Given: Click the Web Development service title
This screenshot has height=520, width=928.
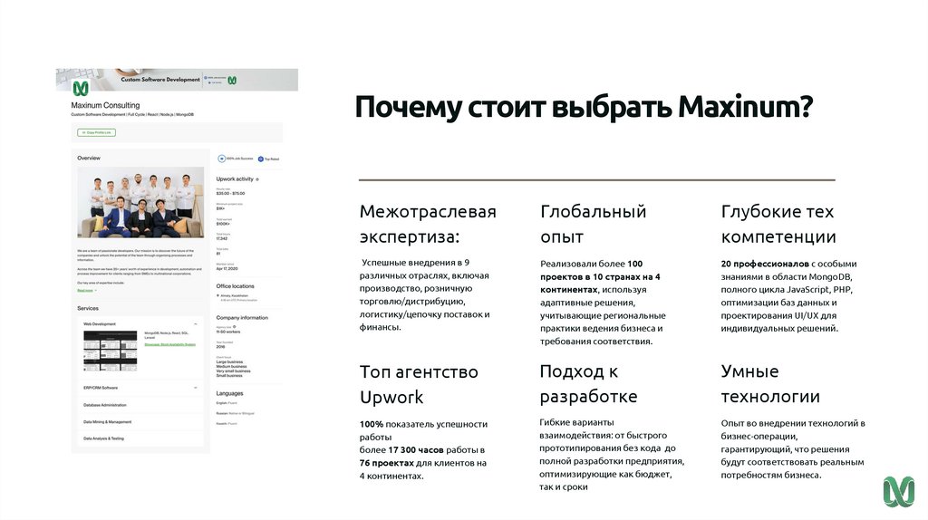Looking at the screenshot, I should pyautogui.click(x=100, y=324).
